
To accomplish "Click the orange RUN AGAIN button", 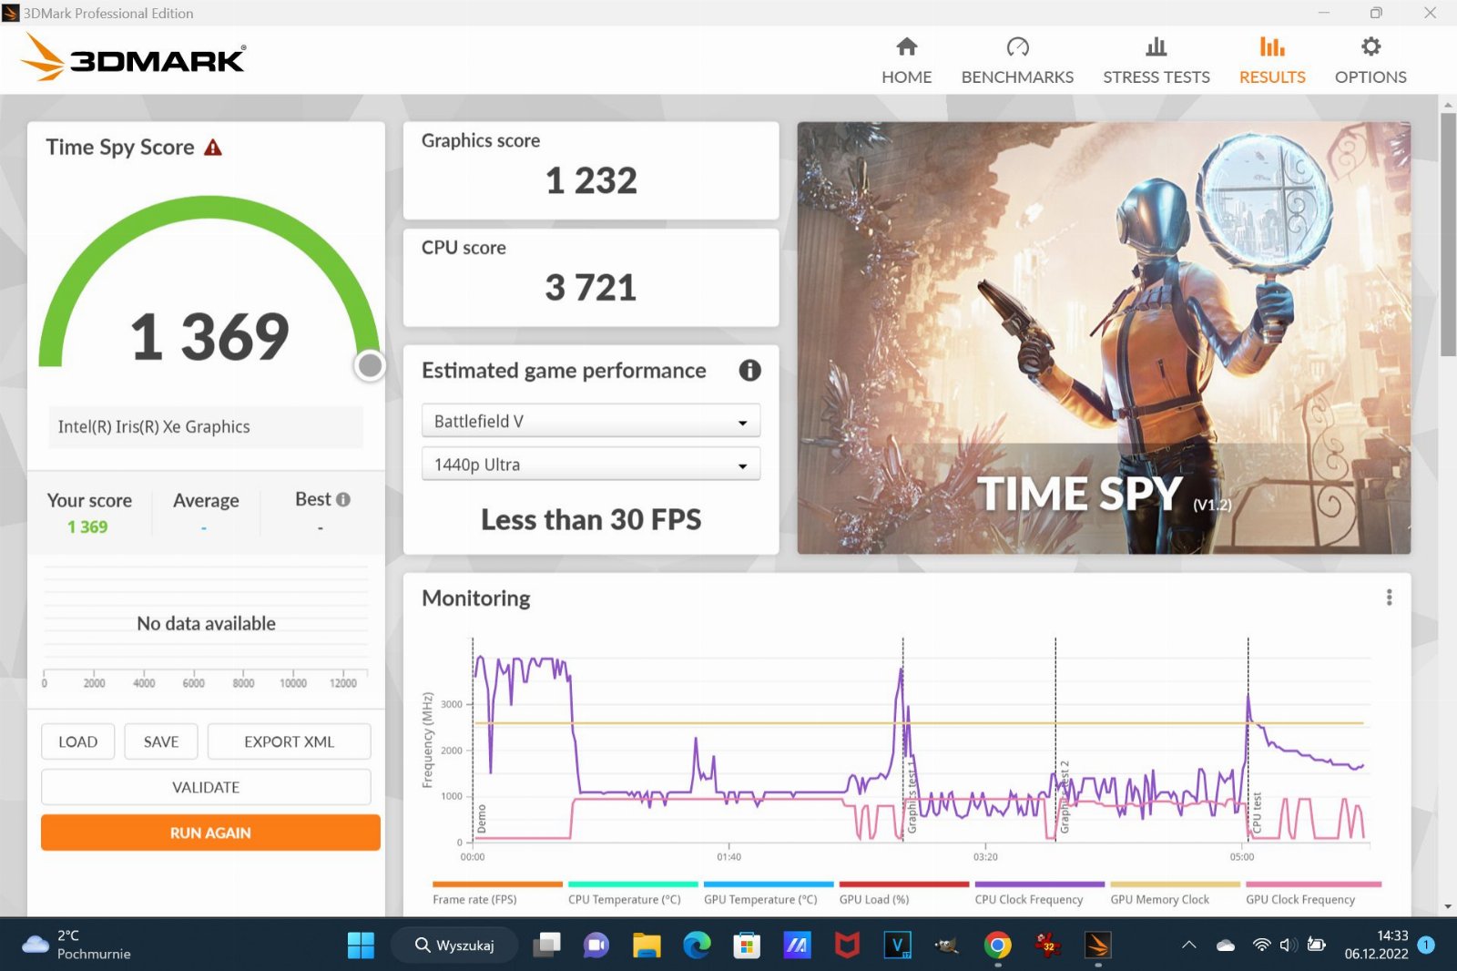I will [x=210, y=833].
